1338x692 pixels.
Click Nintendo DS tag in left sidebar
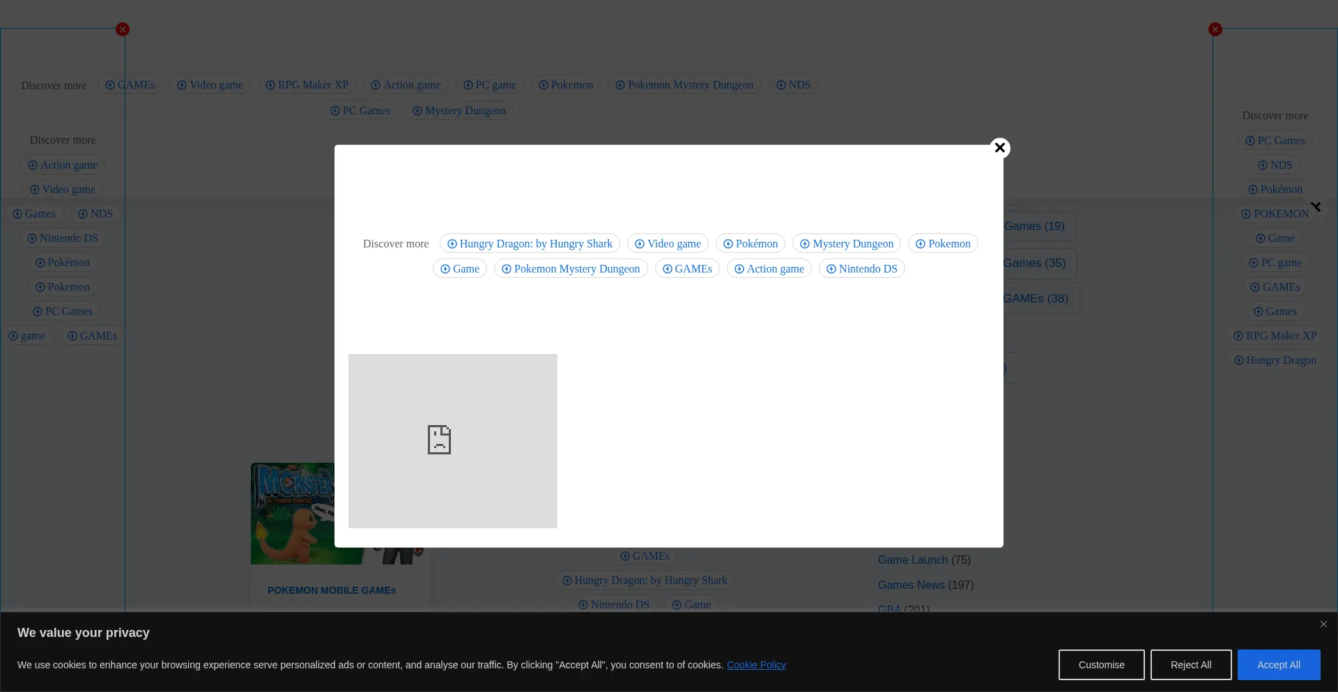coord(63,238)
